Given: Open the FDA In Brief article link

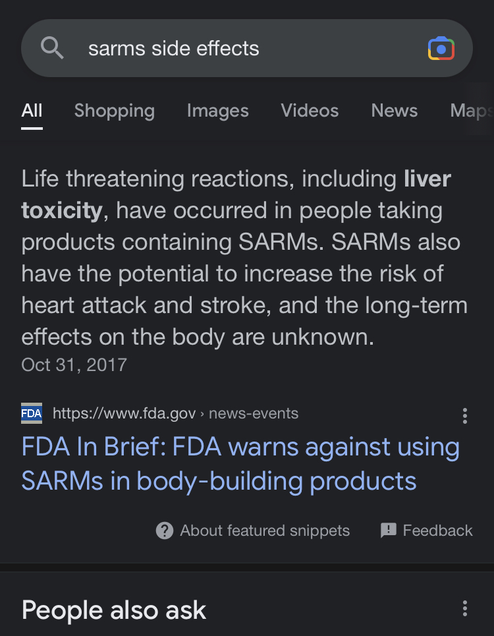Looking at the screenshot, I should 240,463.
